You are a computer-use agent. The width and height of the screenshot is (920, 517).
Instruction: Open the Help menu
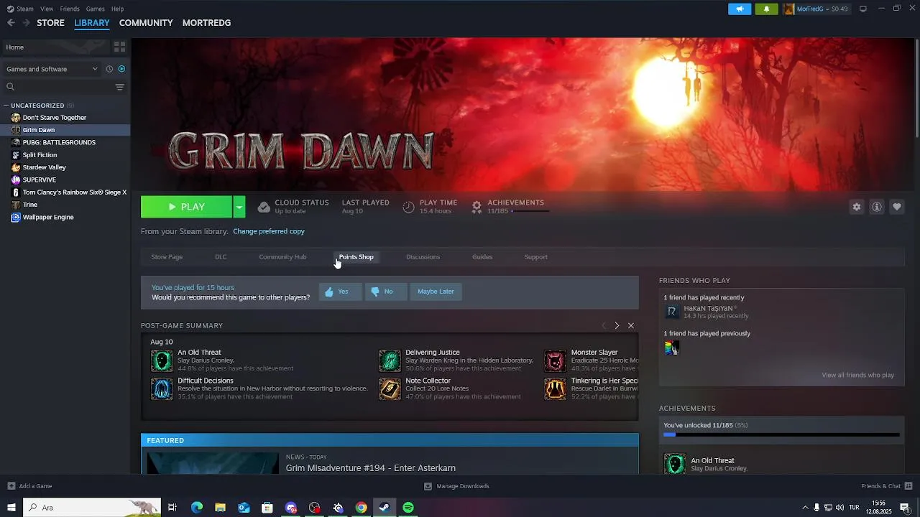coord(117,9)
